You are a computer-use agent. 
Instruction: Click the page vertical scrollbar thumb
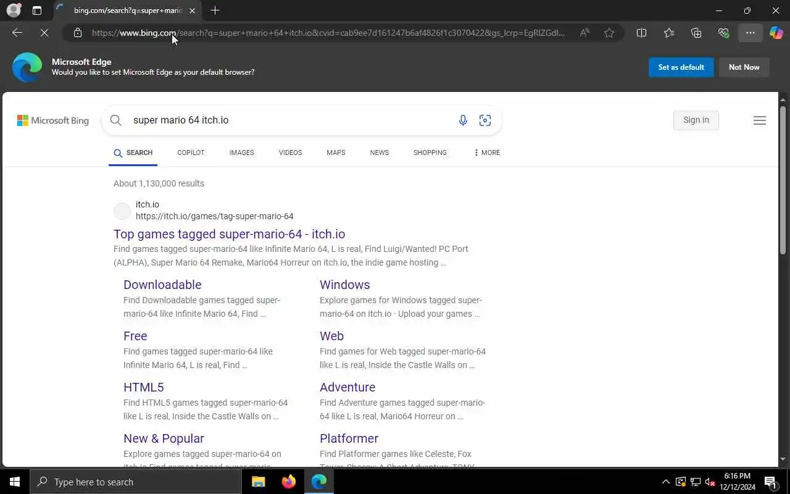(x=783, y=180)
